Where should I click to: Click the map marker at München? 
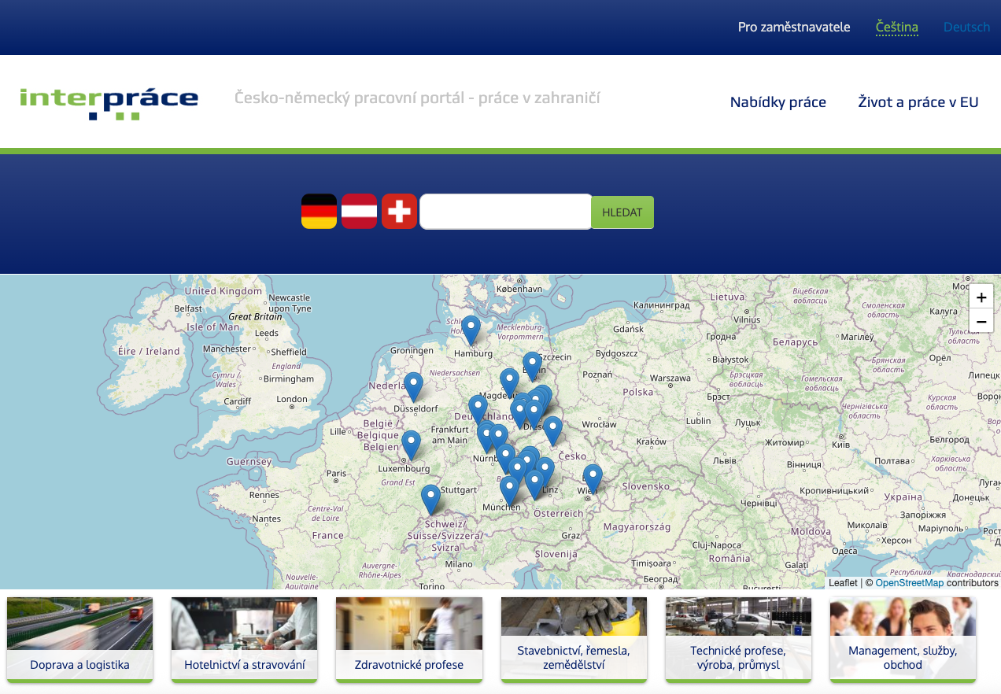[510, 490]
